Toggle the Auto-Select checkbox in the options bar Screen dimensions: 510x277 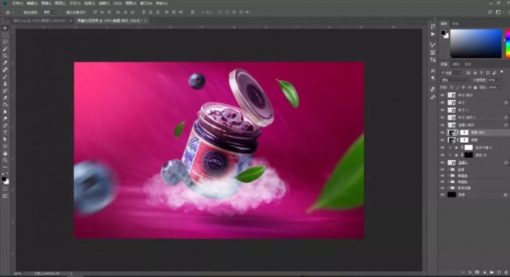pos(21,12)
